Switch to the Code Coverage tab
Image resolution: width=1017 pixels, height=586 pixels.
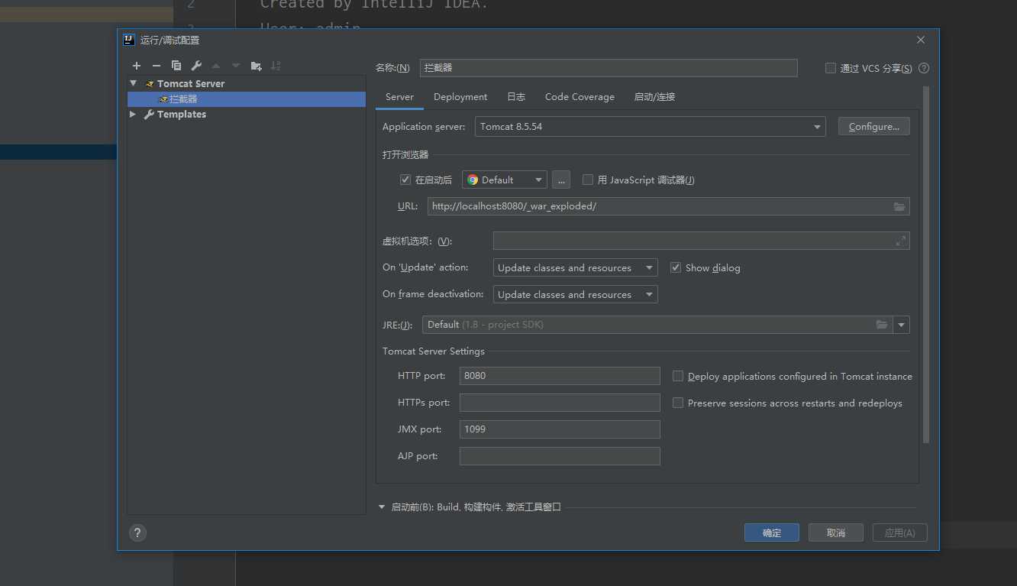click(x=580, y=97)
